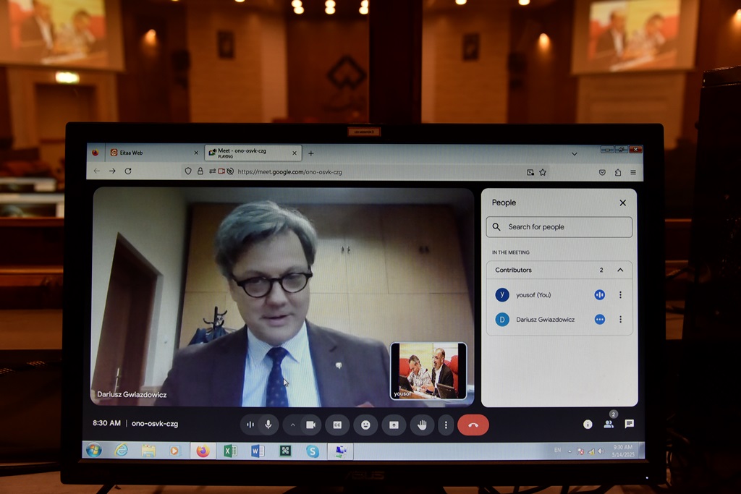Open more options menu in call toolbar
This screenshot has height=494, width=741.
[446, 425]
